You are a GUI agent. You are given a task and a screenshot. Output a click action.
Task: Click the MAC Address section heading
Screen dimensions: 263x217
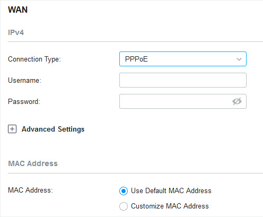coord(33,163)
